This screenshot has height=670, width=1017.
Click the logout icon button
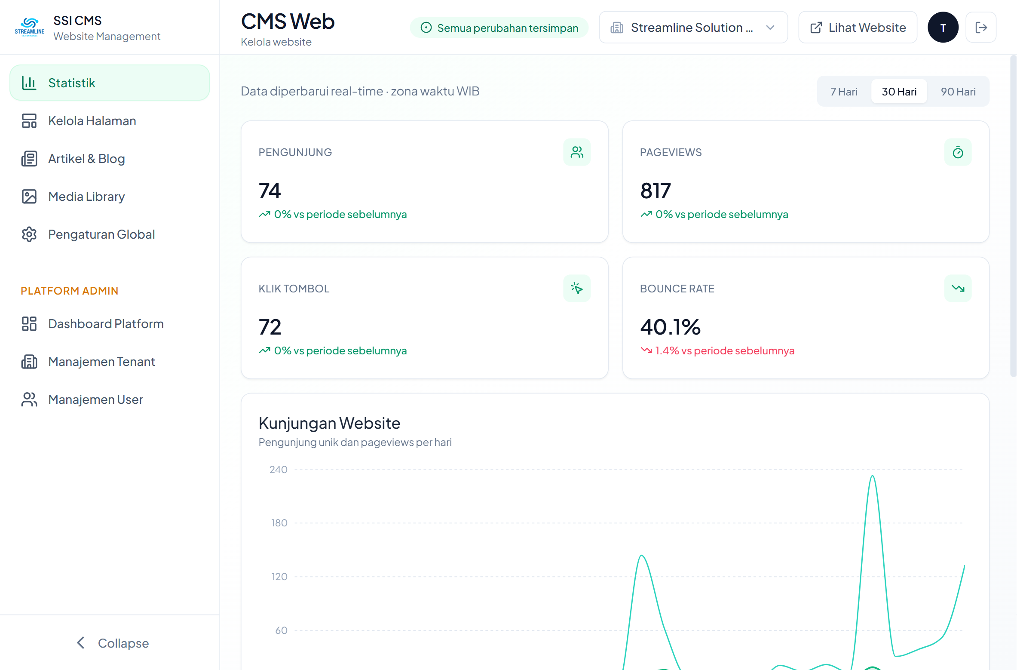(981, 28)
